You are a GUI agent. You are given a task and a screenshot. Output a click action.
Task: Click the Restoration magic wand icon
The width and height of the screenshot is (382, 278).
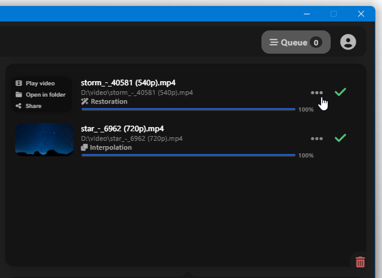85,101
